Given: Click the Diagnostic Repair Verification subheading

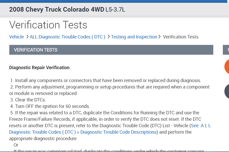Looking at the screenshot, I should [x=39, y=68].
